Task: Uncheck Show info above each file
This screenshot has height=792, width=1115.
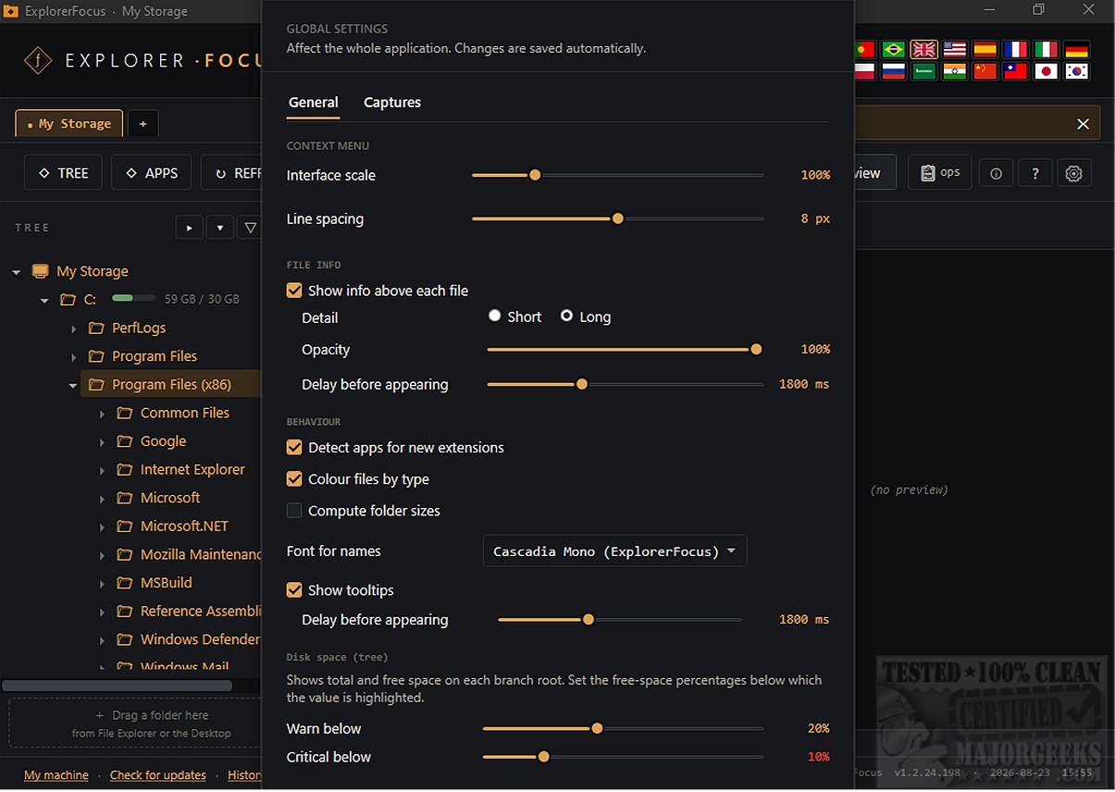Action: point(294,291)
